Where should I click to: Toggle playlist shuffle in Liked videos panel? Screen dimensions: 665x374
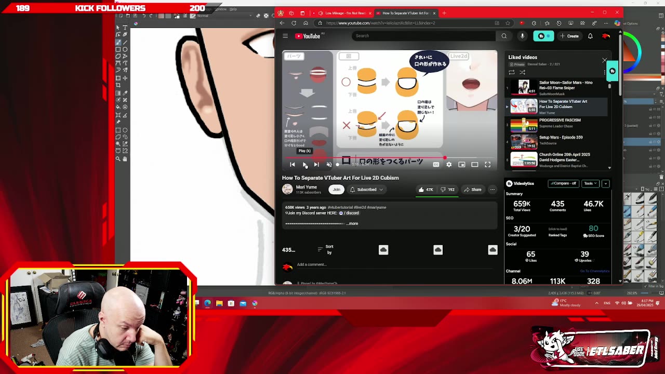(x=522, y=73)
